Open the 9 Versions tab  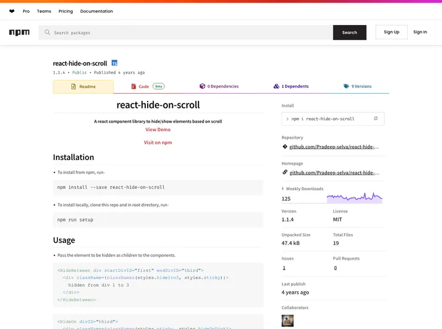[357, 86]
